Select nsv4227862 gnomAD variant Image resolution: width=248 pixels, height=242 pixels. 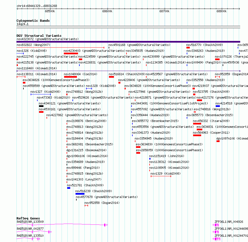point(77,115)
